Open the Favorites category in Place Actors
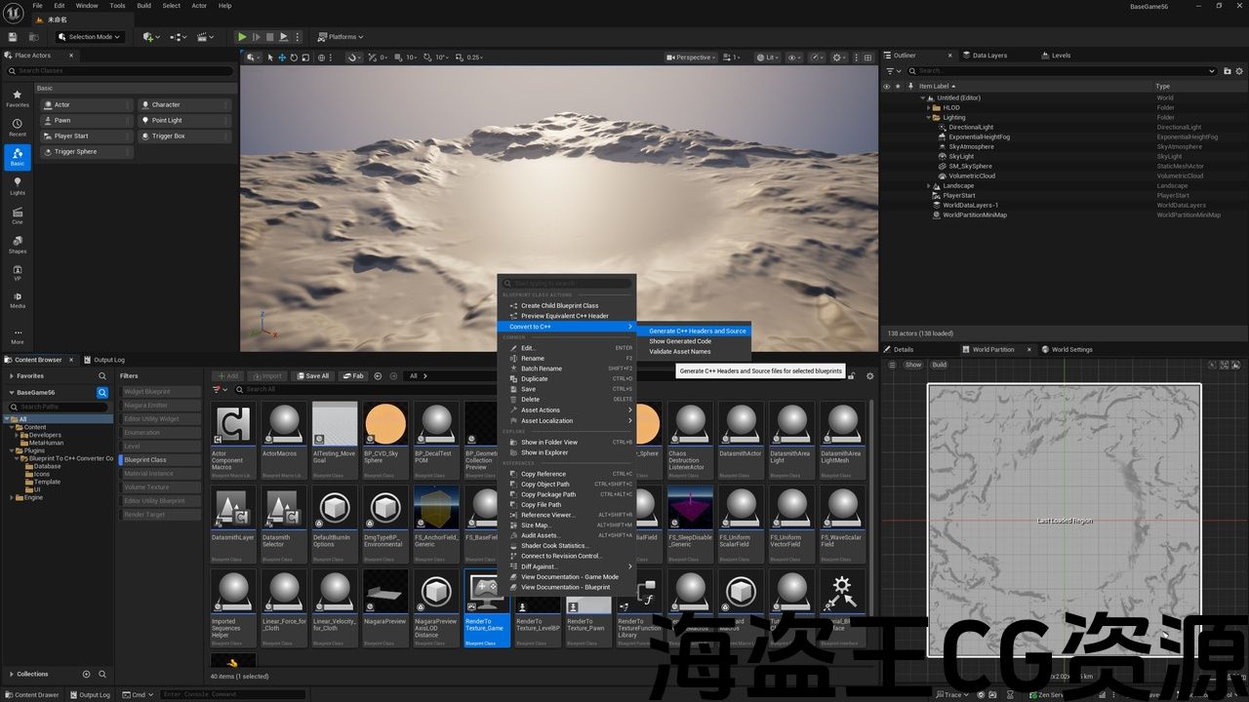 (18, 98)
